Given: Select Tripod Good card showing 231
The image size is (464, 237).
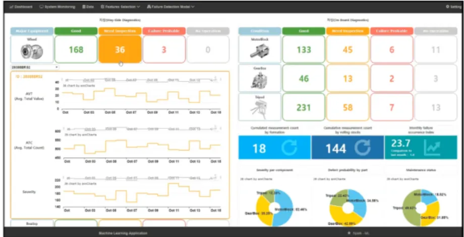Looking at the screenshot, I should coord(304,107).
